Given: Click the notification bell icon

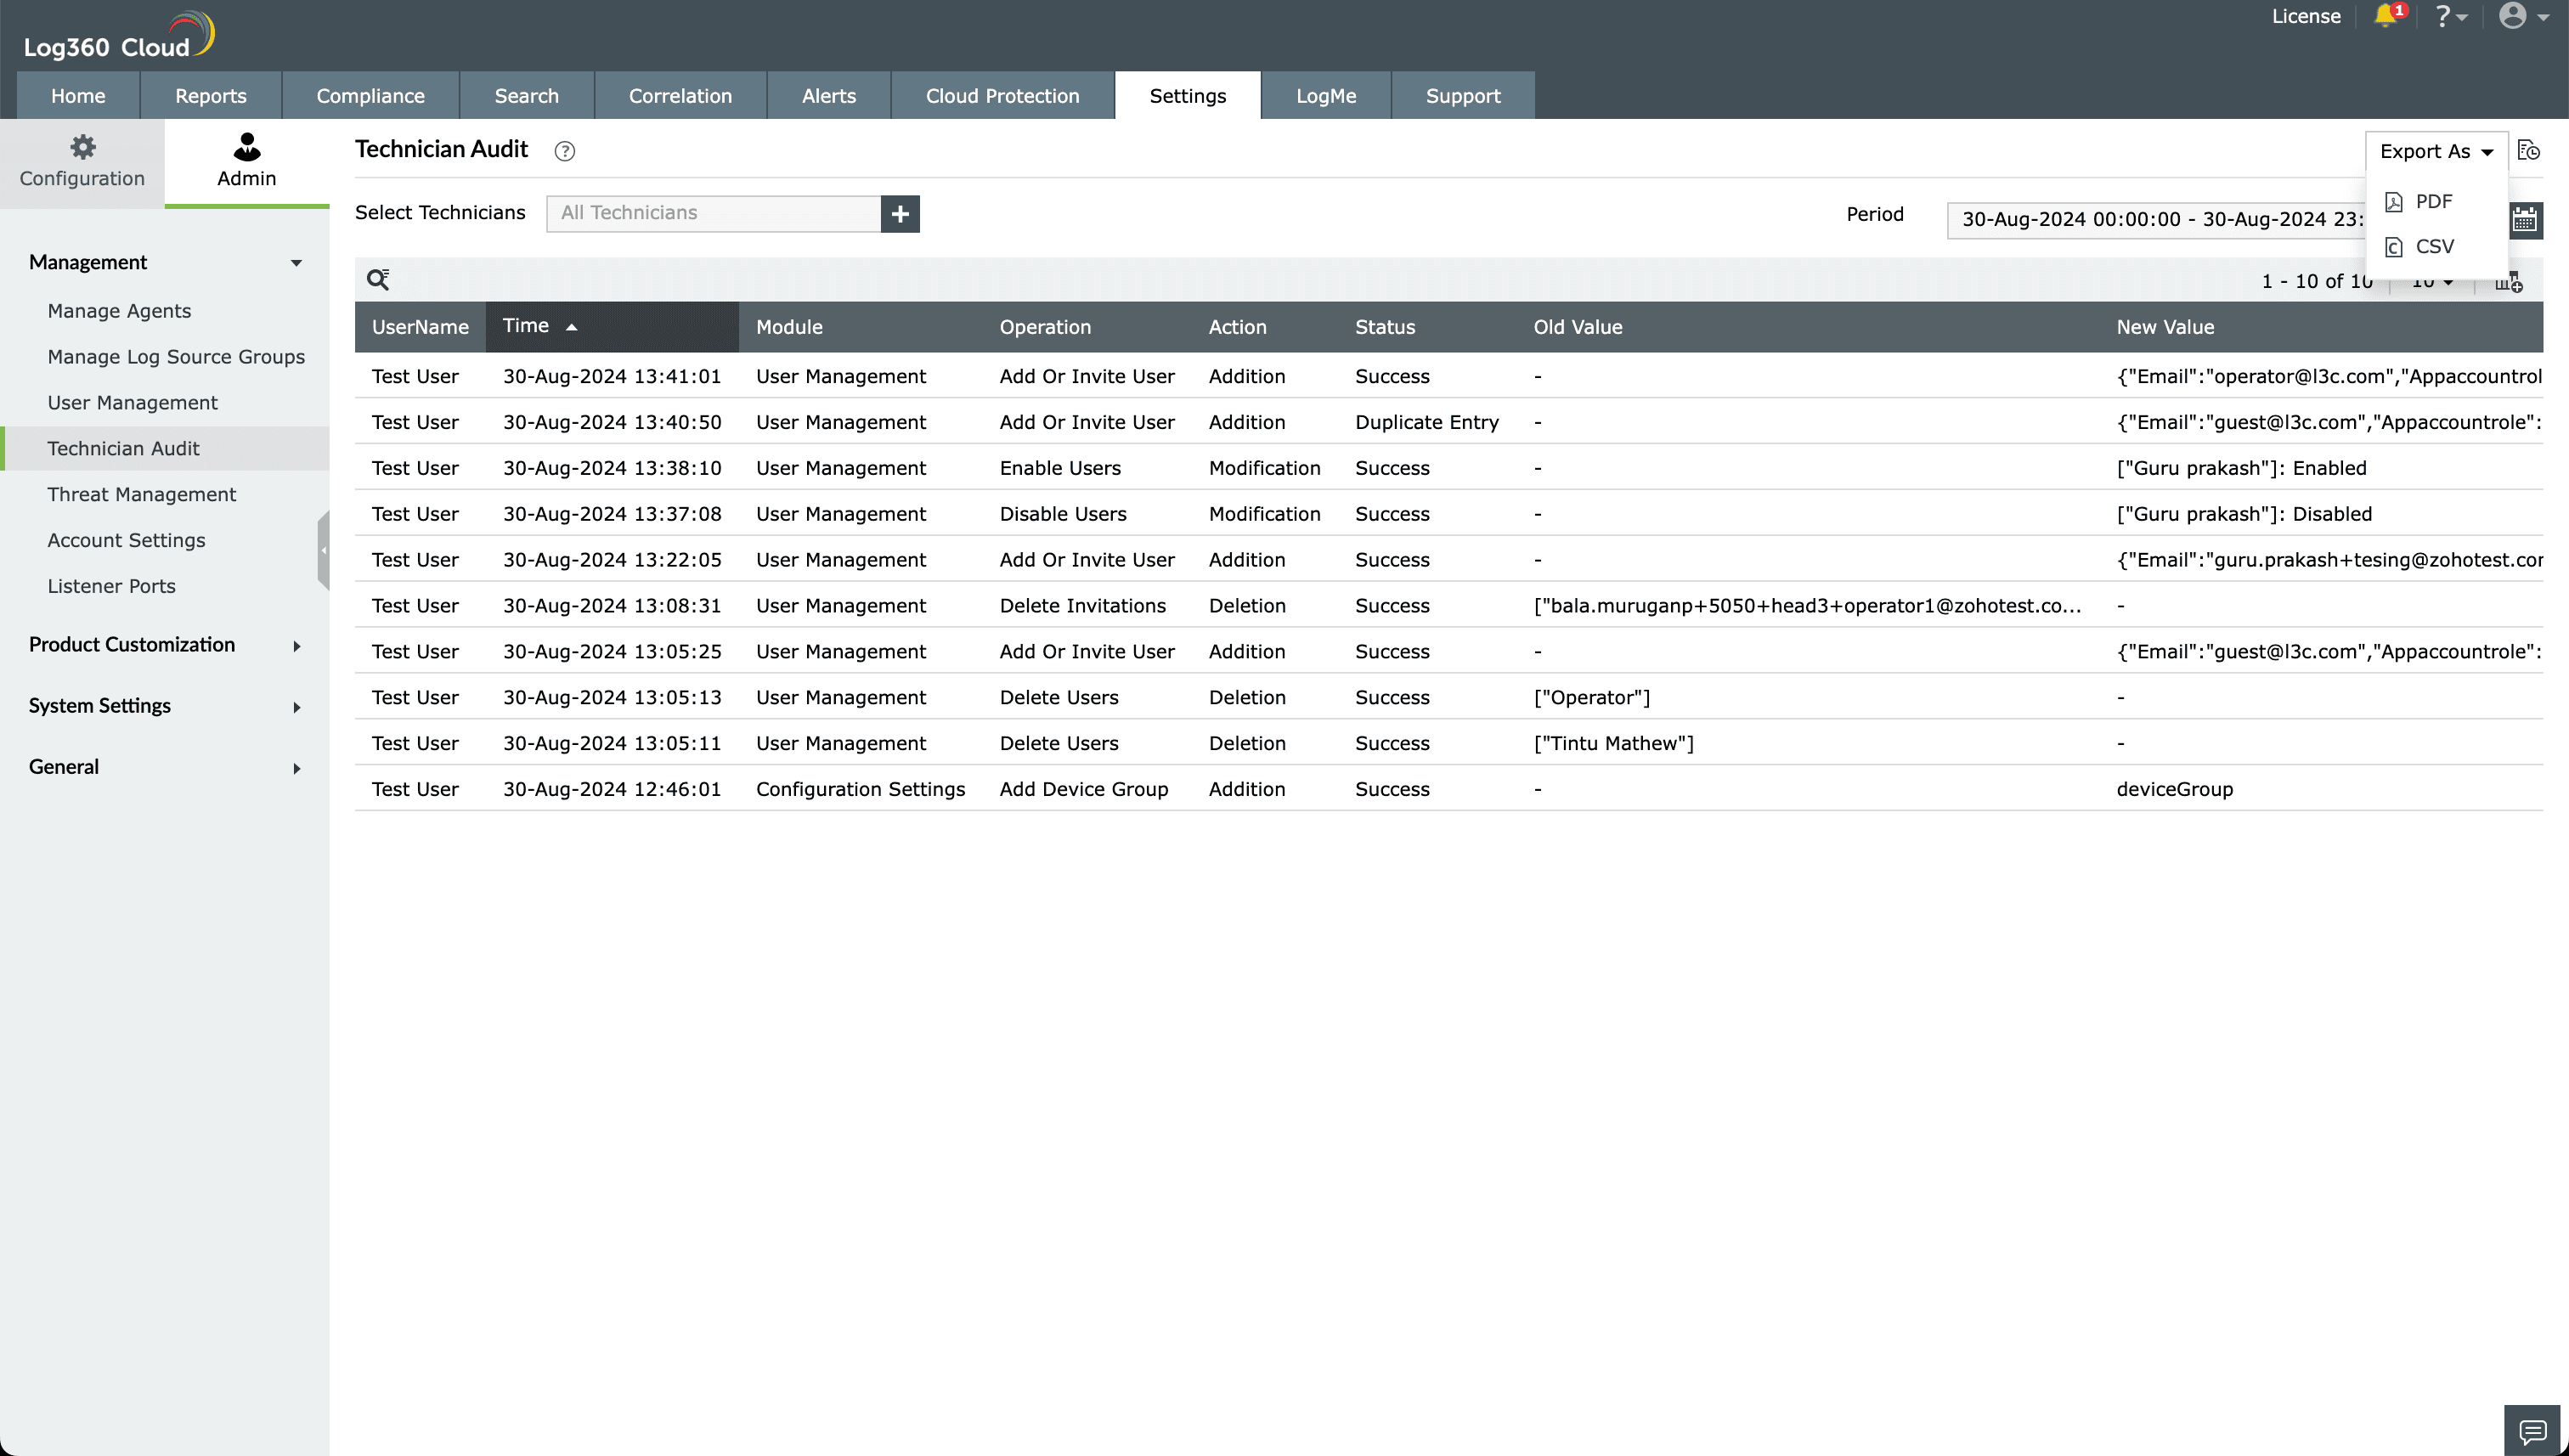Looking at the screenshot, I should point(2386,16).
